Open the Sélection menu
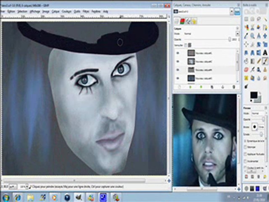This screenshot has width=269, height=202. click(x=22, y=12)
